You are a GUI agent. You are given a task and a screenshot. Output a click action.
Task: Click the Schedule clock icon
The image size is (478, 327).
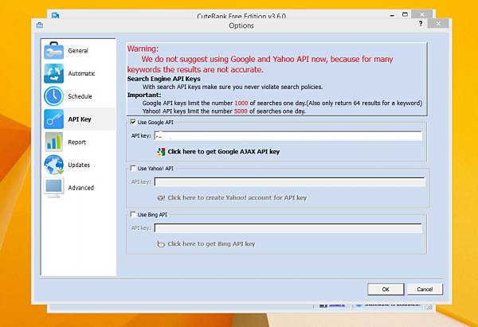(x=53, y=96)
